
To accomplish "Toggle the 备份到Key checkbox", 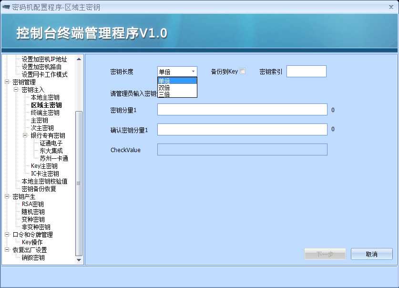I will click(x=243, y=71).
